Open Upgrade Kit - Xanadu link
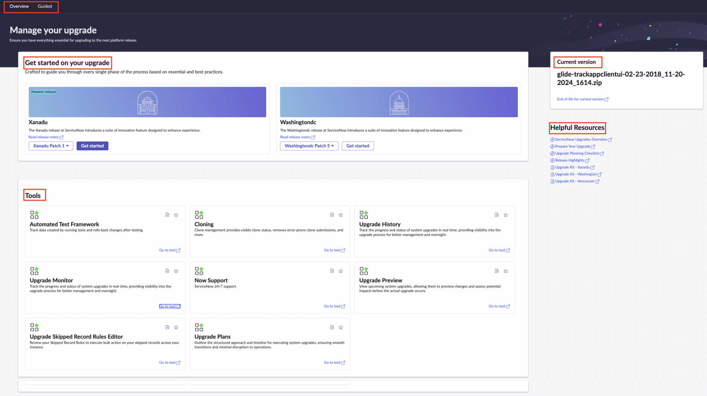Image resolution: width=707 pixels, height=396 pixels. (x=572, y=167)
